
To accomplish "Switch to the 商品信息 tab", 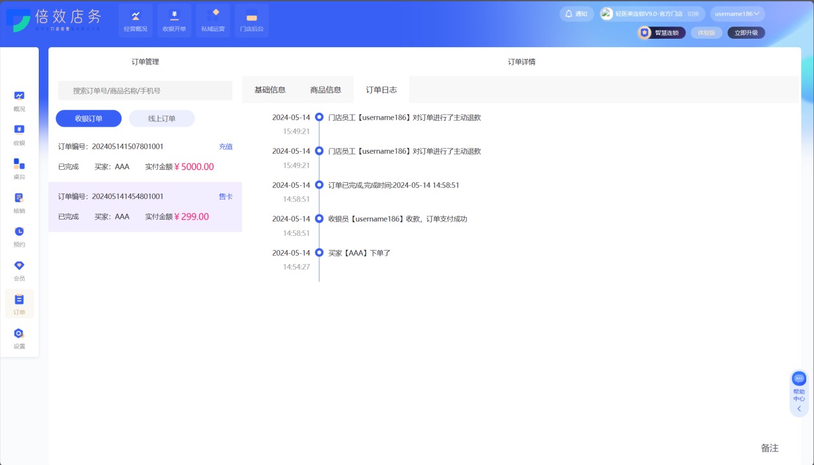I will pos(325,90).
